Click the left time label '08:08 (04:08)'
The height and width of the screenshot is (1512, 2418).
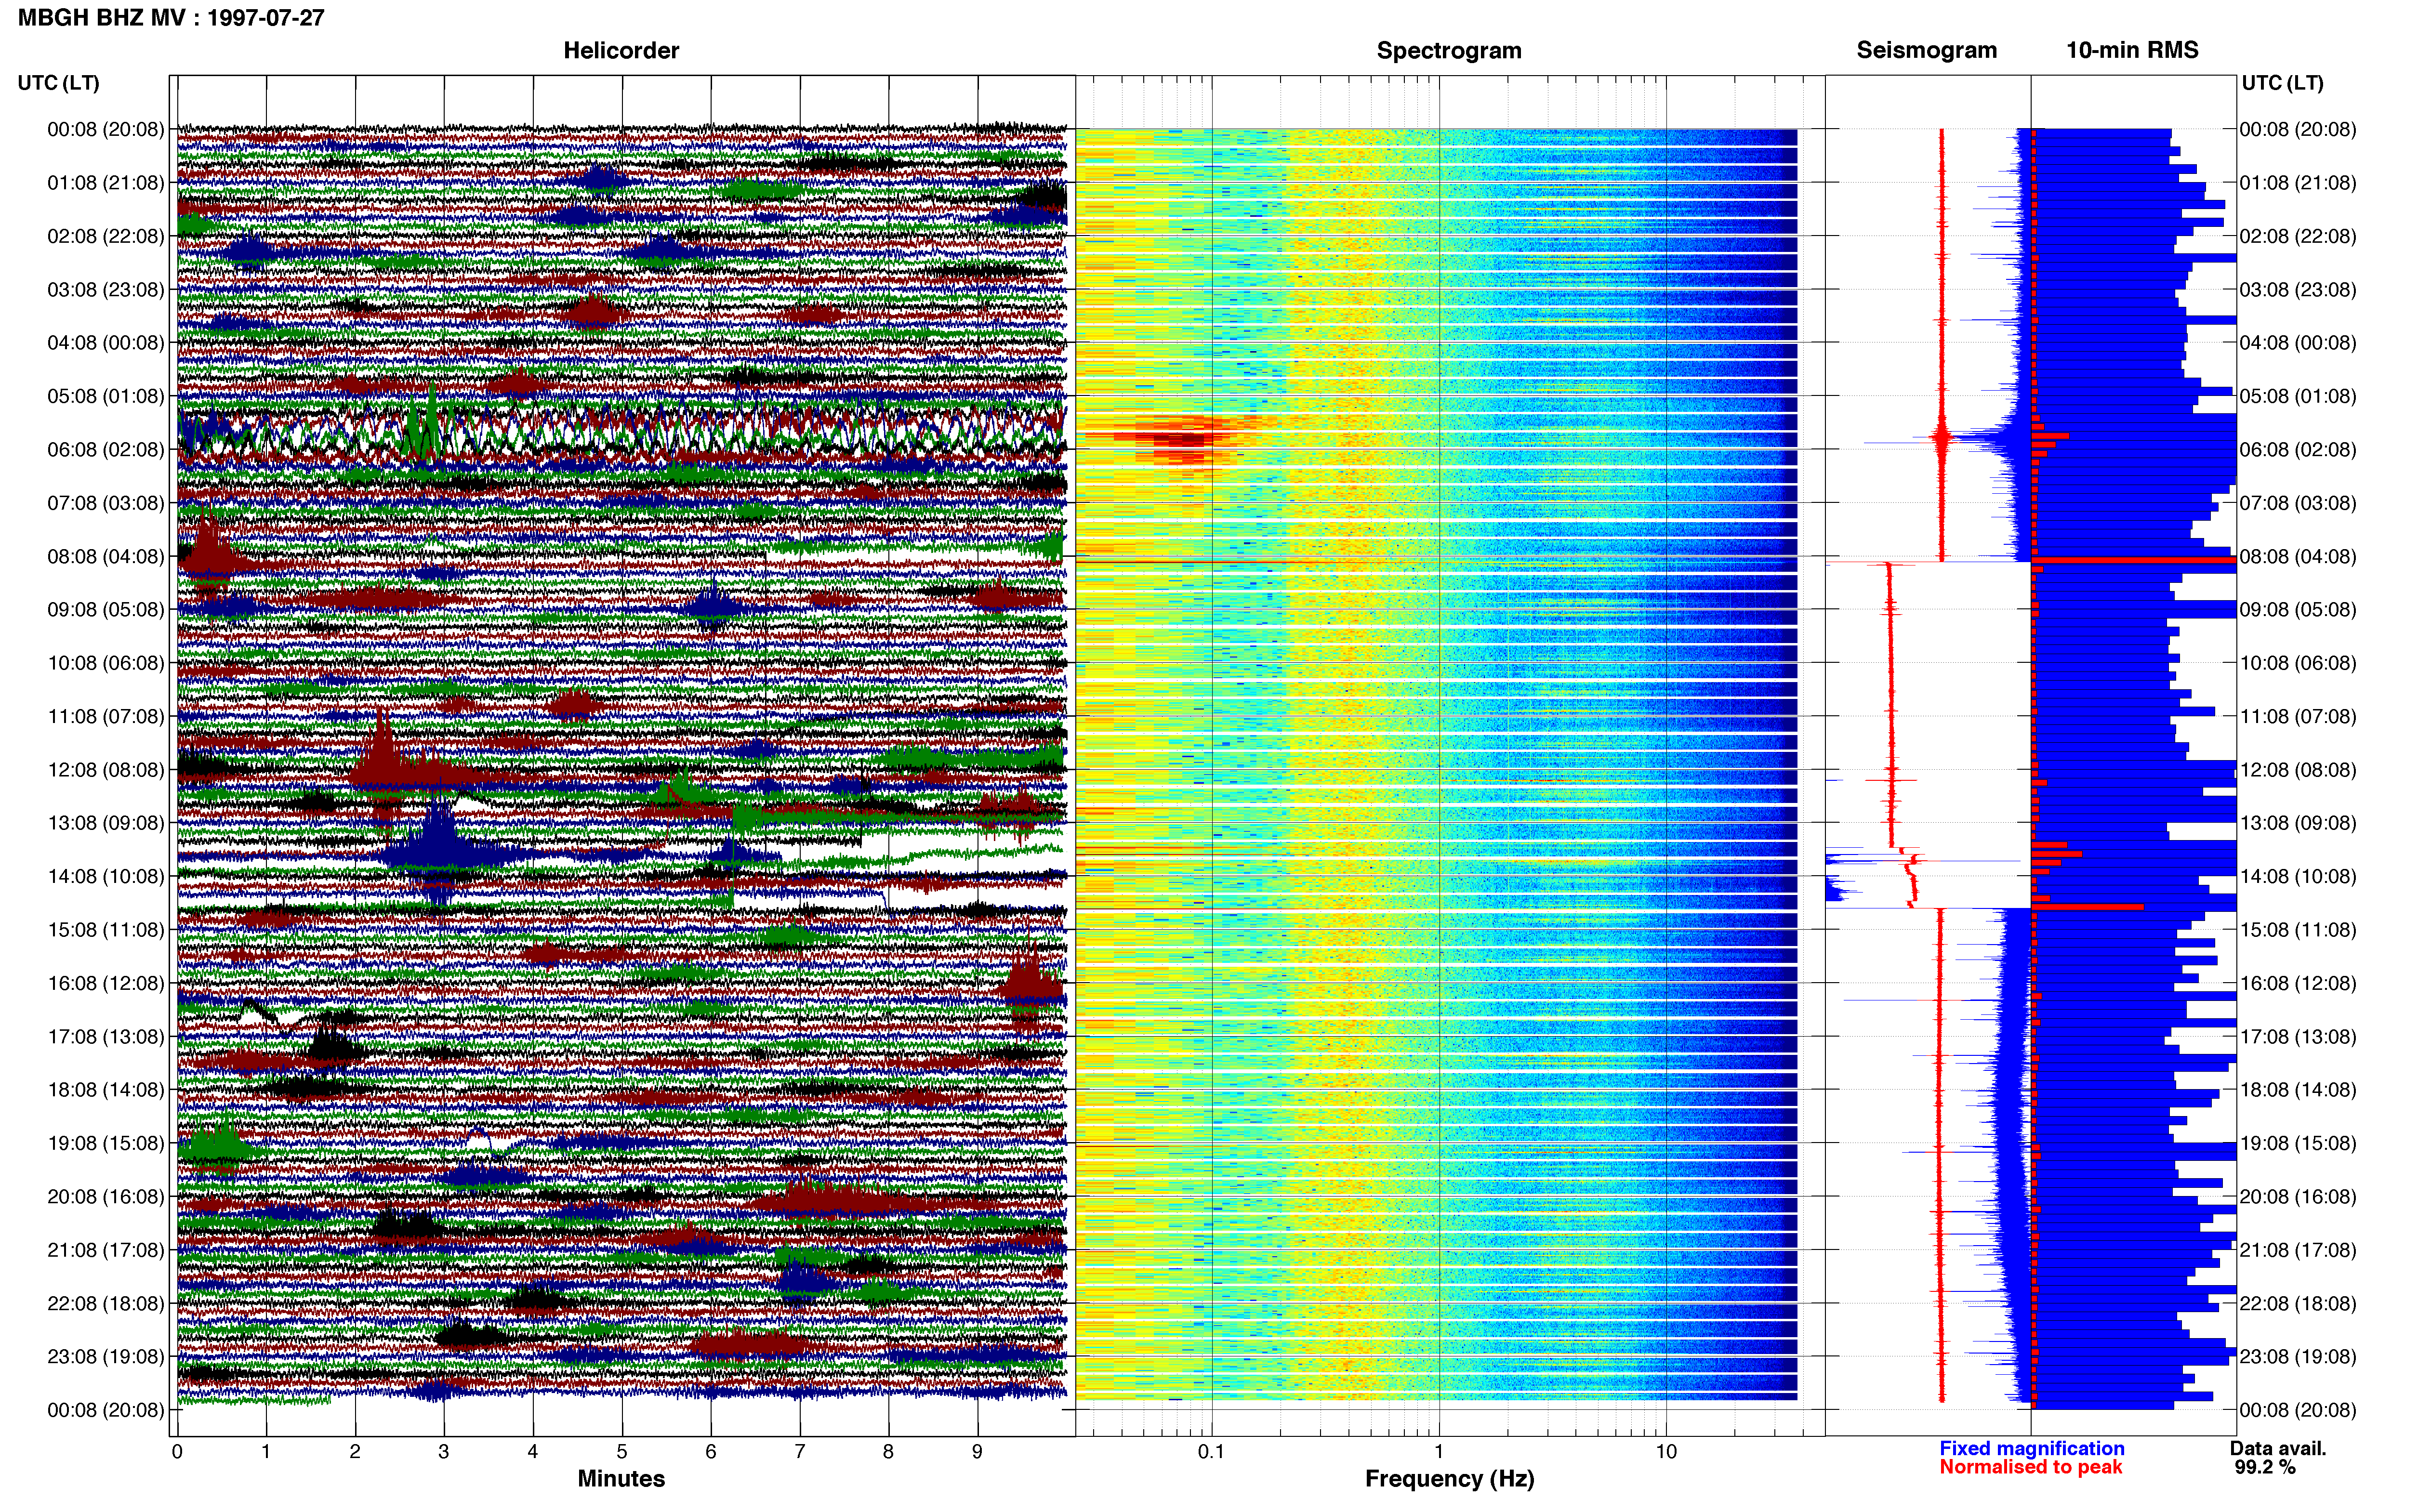(x=105, y=556)
